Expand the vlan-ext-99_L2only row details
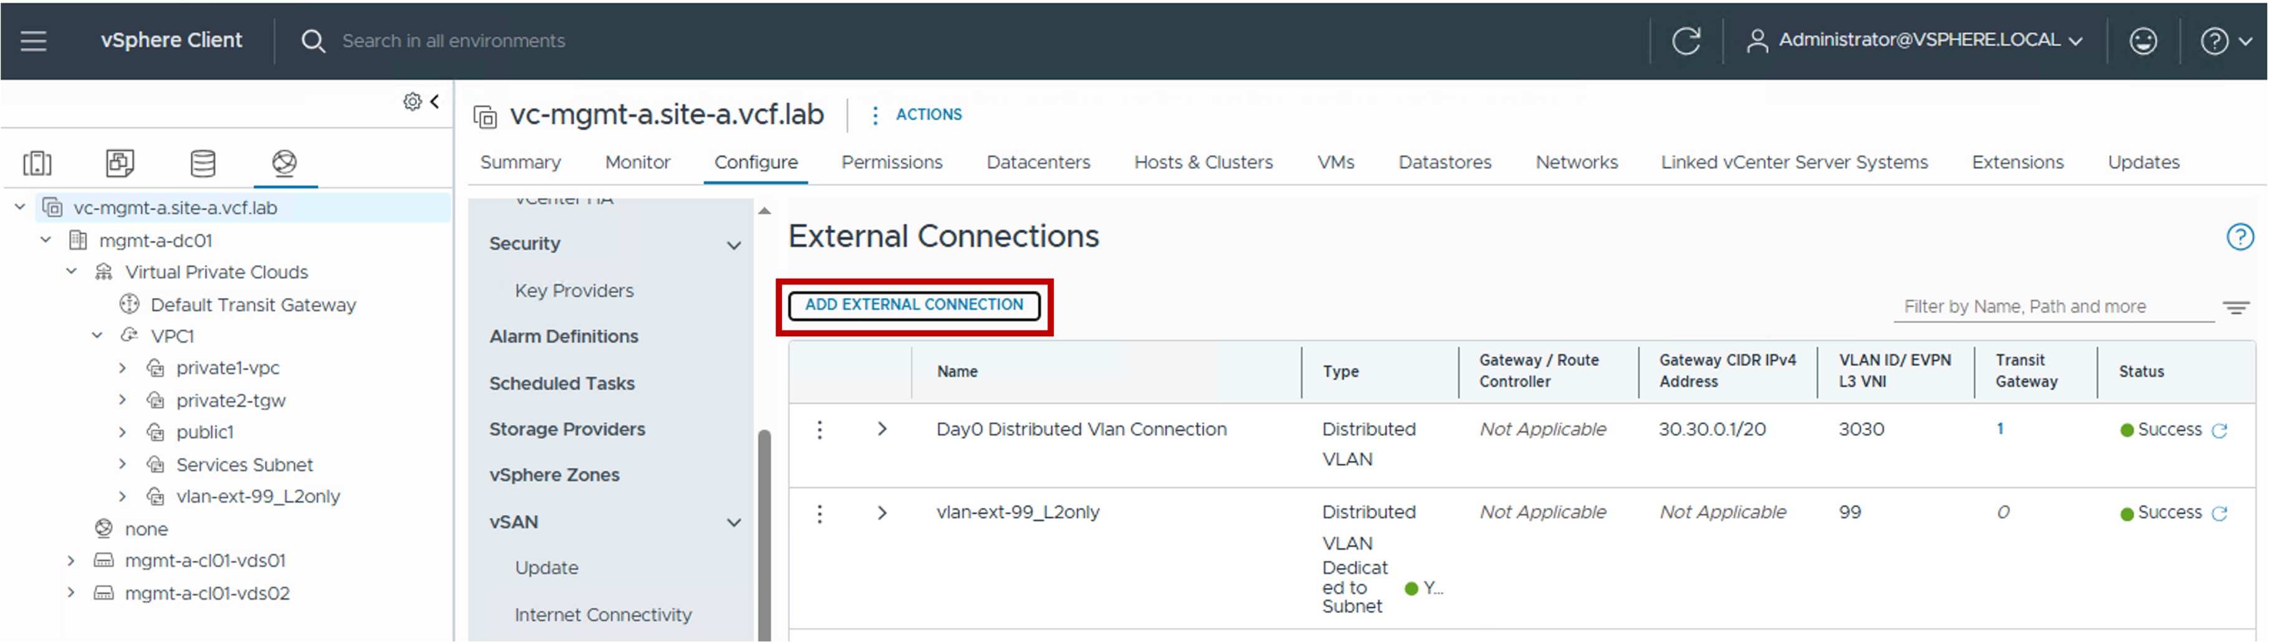 point(882,513)
